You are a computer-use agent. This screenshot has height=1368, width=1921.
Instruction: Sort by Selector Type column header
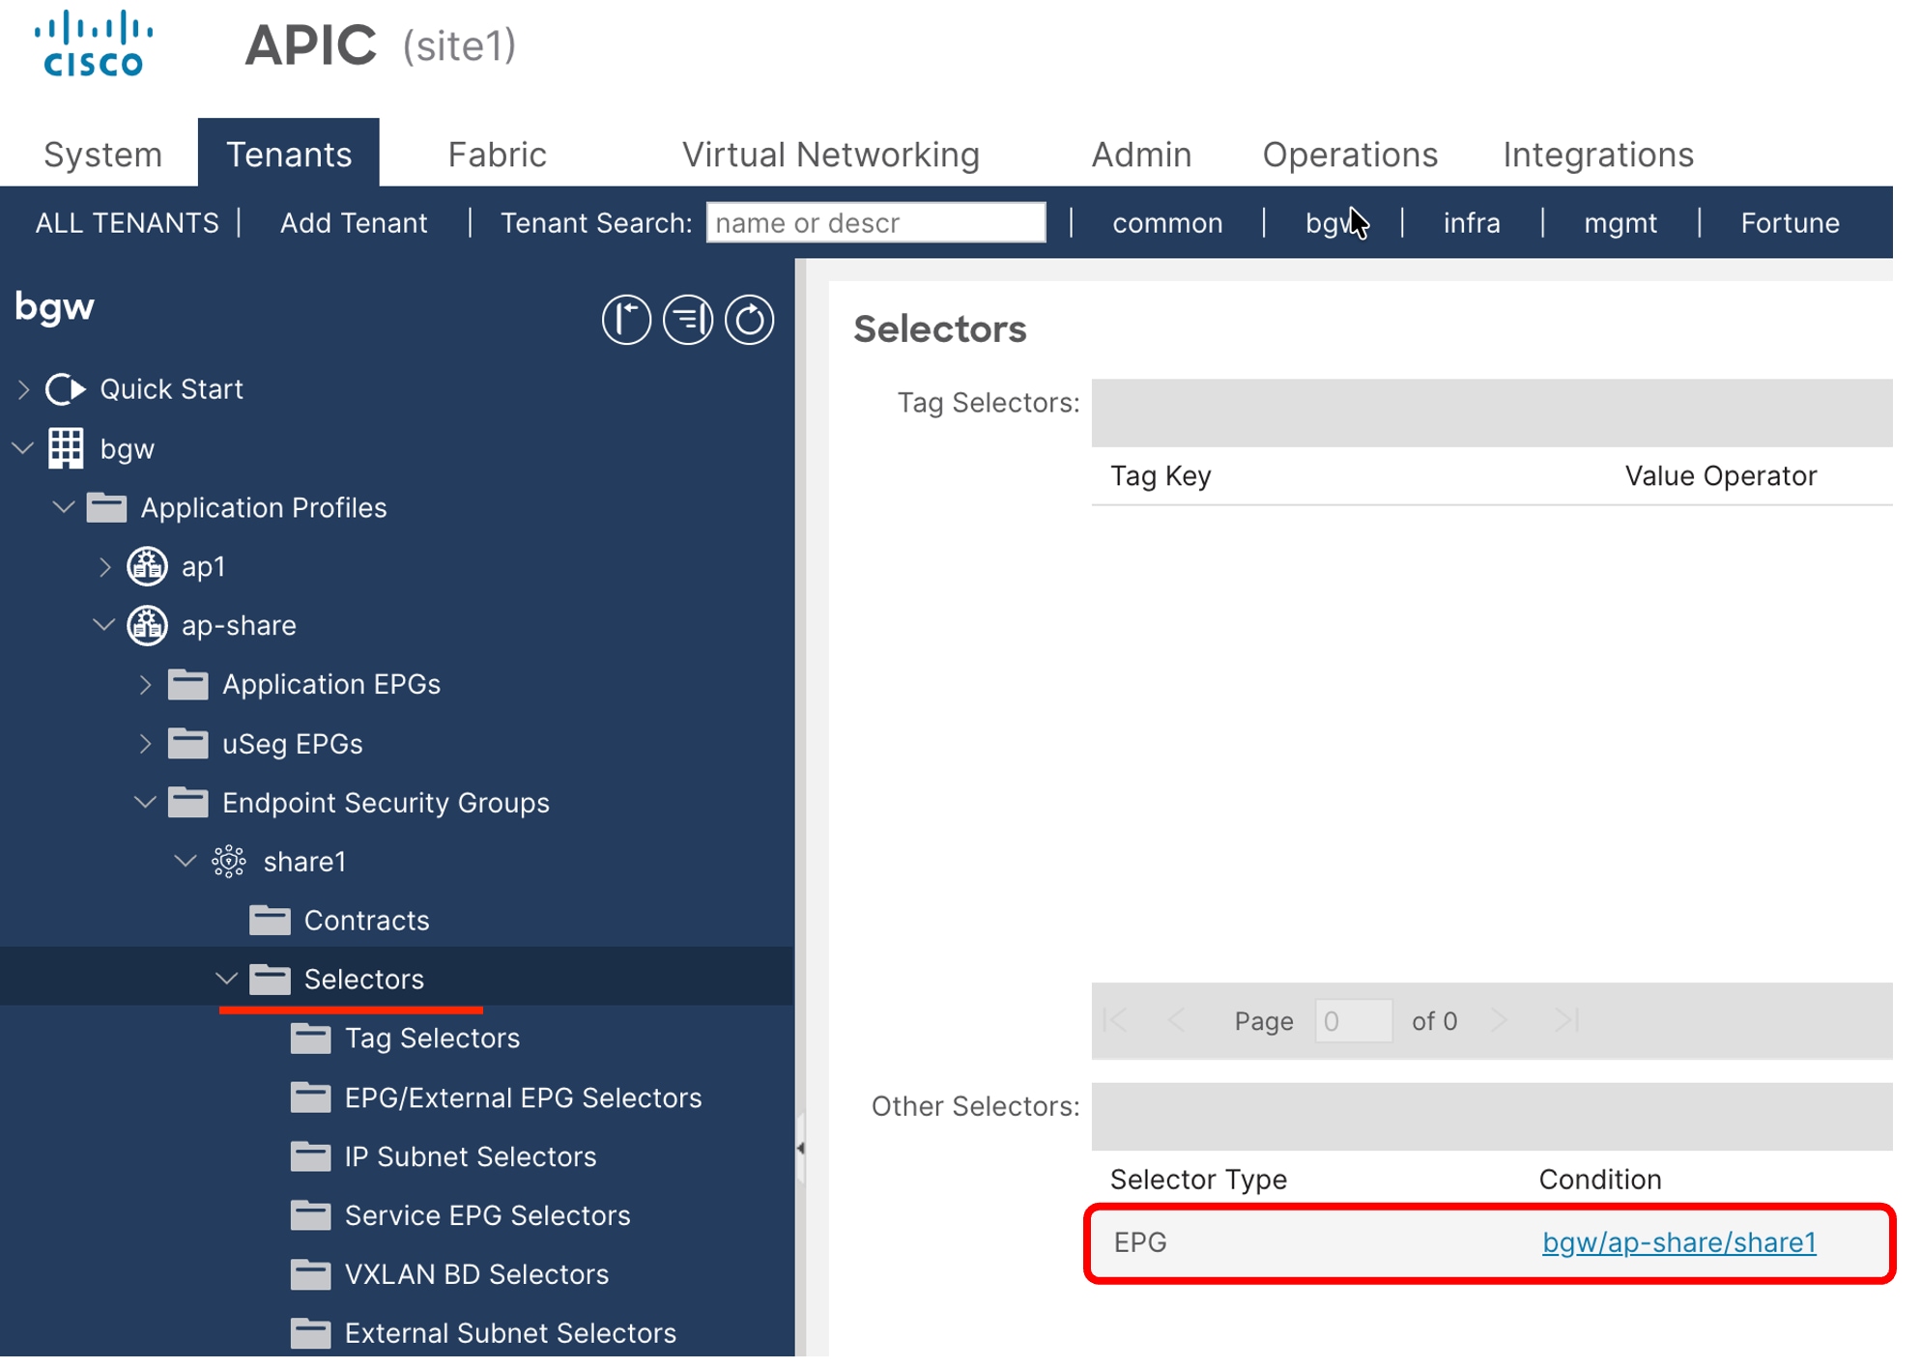tap(1198, 1180)
